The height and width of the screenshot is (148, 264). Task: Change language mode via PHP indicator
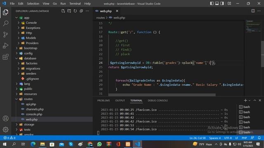click(x=244, y=138)
